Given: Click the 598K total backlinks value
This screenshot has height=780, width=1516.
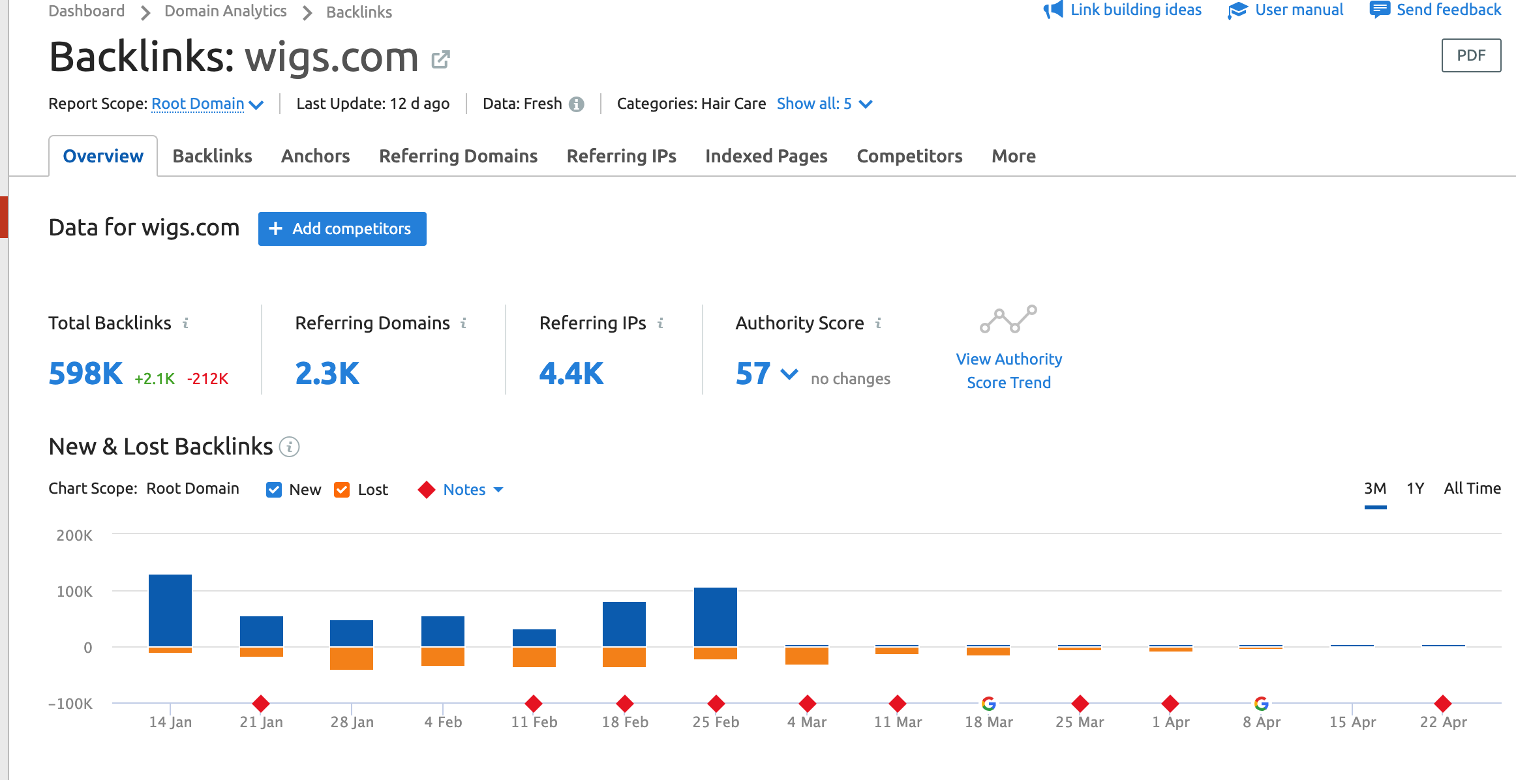Looking at the screenshot, I should [85, 374].
